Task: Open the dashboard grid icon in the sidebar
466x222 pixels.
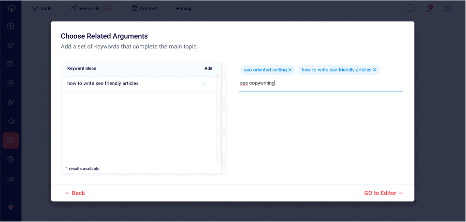Action: pyautogui.click(x=11, y=26)
